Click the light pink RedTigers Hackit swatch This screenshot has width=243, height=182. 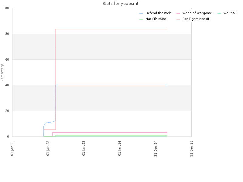pyautogui.click(x=178, y=19)
